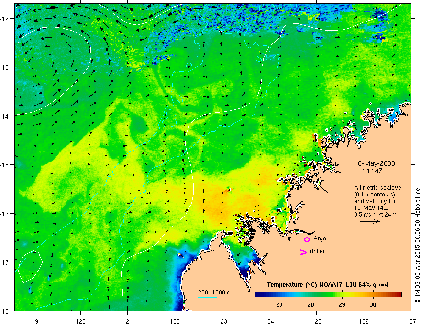Click the latitude axis label '-16'
This screenshot has height=325, width=421.
(x=5, y=214)
